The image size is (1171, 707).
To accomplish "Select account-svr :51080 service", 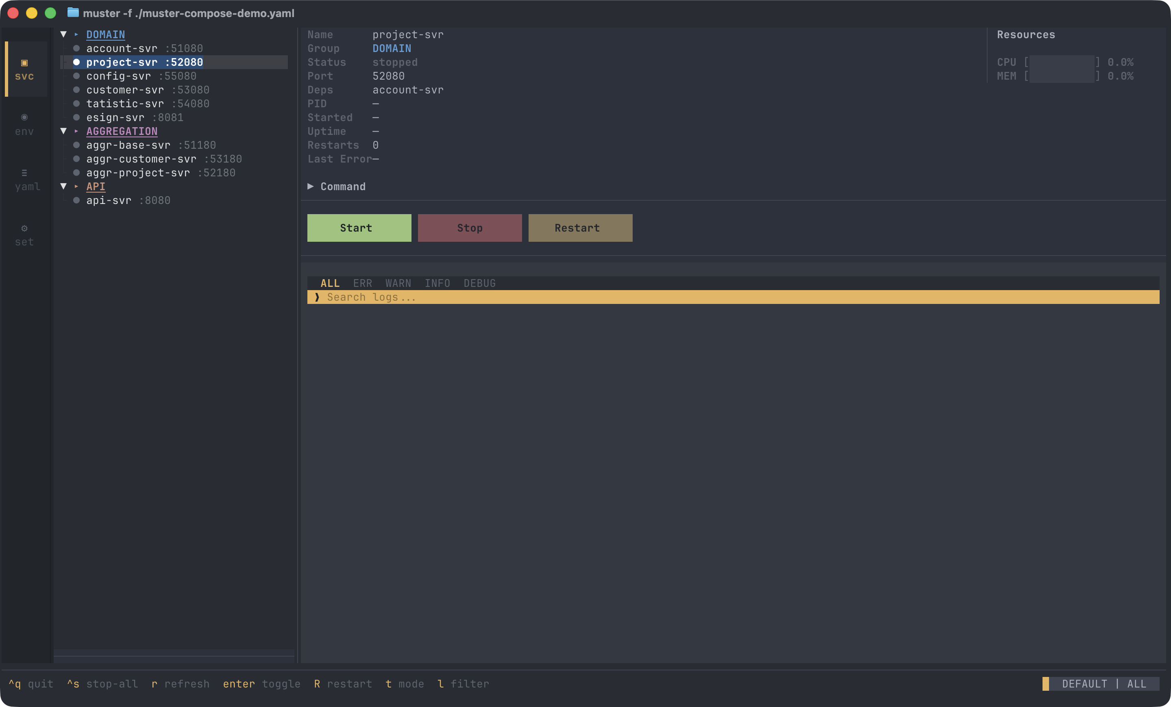I will [144, 48].
